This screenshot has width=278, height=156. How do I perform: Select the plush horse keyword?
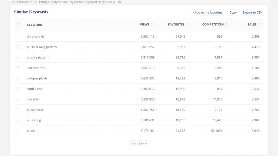(x=35, y=110)
